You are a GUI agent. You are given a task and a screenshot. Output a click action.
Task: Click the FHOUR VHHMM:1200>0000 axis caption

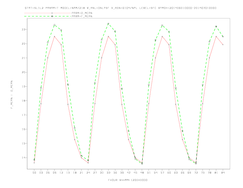(x=128, y=180)
